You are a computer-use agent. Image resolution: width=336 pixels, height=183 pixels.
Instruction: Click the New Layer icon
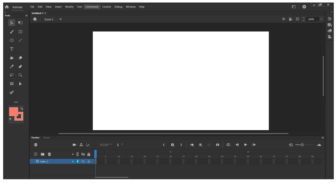[35, 154]
